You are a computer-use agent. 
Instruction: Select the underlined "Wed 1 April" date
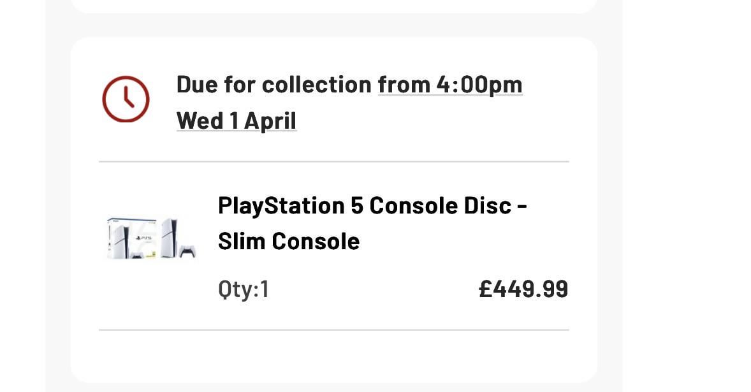236,120
